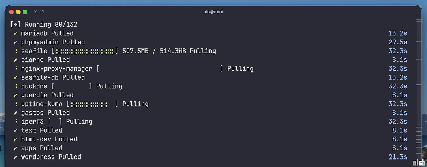Screen dimensions: 427x167
Task: Click the 507.5MB / 514.3MB size text
Action: pos(154,51)
